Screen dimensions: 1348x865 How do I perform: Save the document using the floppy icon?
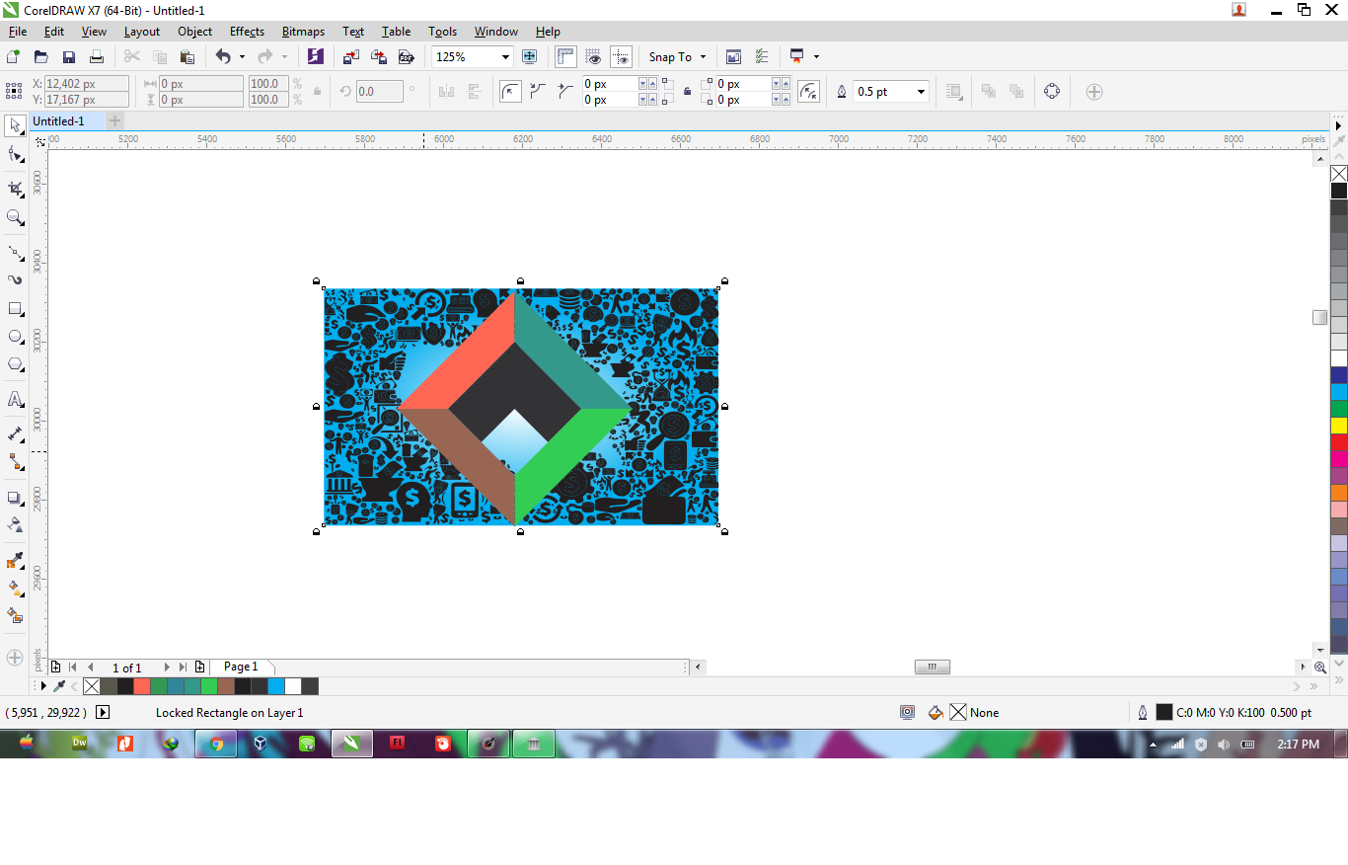(x=69, y=57)
